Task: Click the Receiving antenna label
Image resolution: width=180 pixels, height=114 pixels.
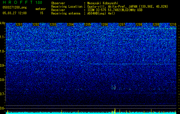Action: (x=66, y=13)
